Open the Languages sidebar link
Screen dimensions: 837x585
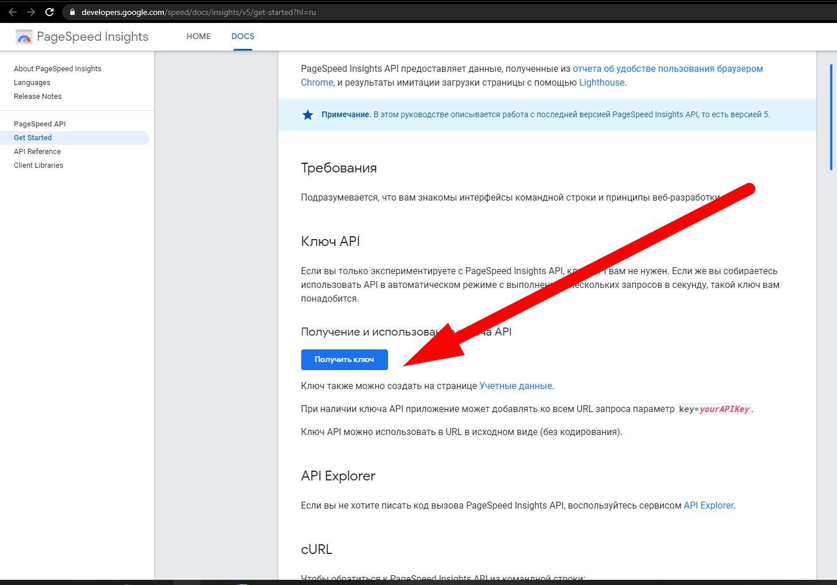click(x=32, y=83)
